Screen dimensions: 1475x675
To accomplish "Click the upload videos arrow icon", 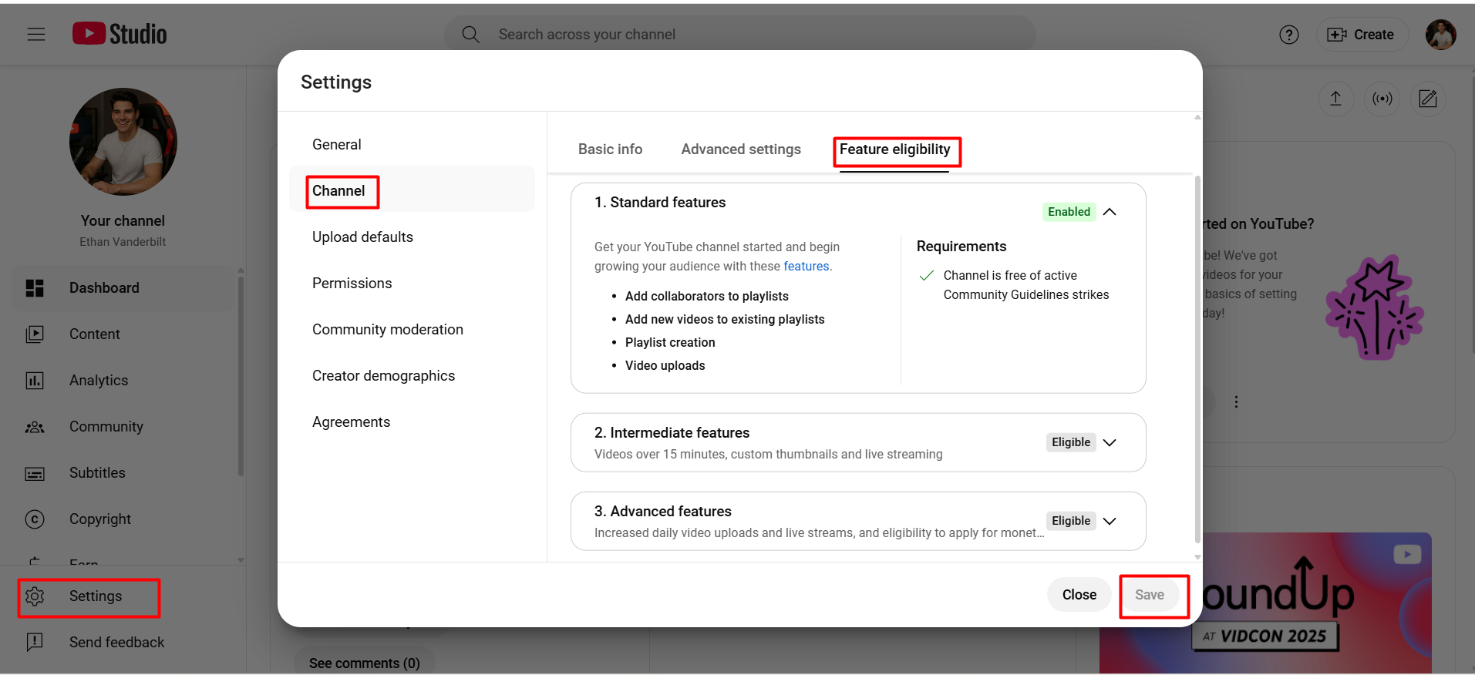I will 1335,99.
